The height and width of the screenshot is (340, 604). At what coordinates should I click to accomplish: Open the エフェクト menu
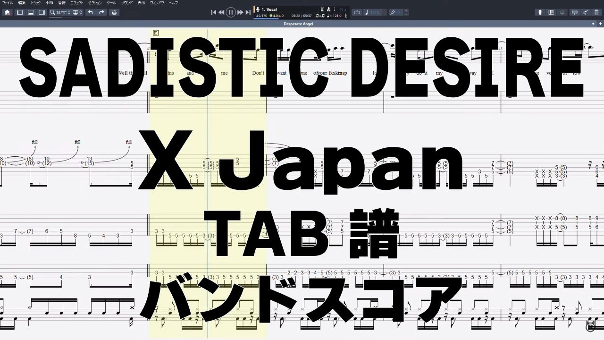click(x=77, y=3)
